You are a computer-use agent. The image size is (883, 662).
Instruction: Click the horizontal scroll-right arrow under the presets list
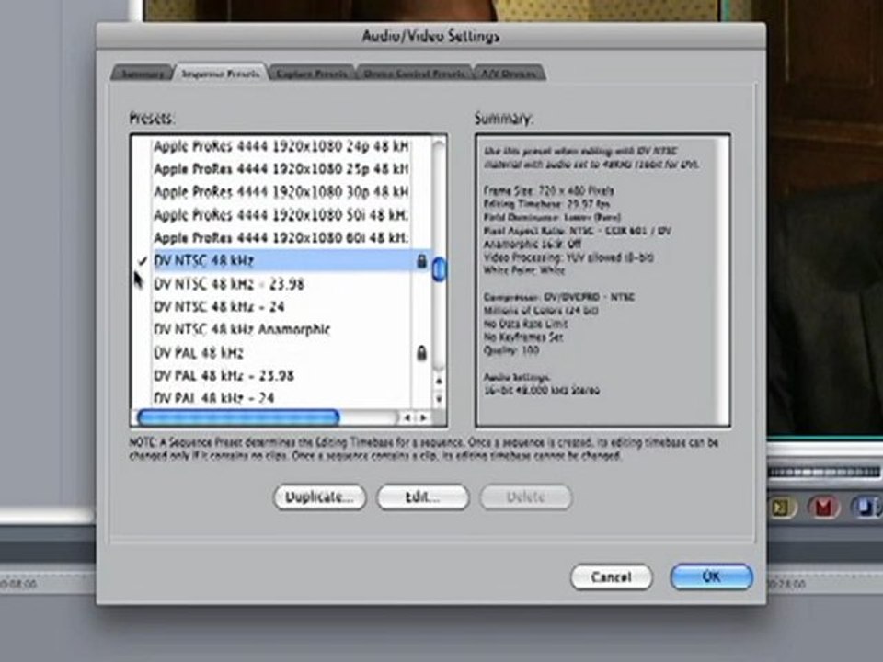[x=422, y=417]
